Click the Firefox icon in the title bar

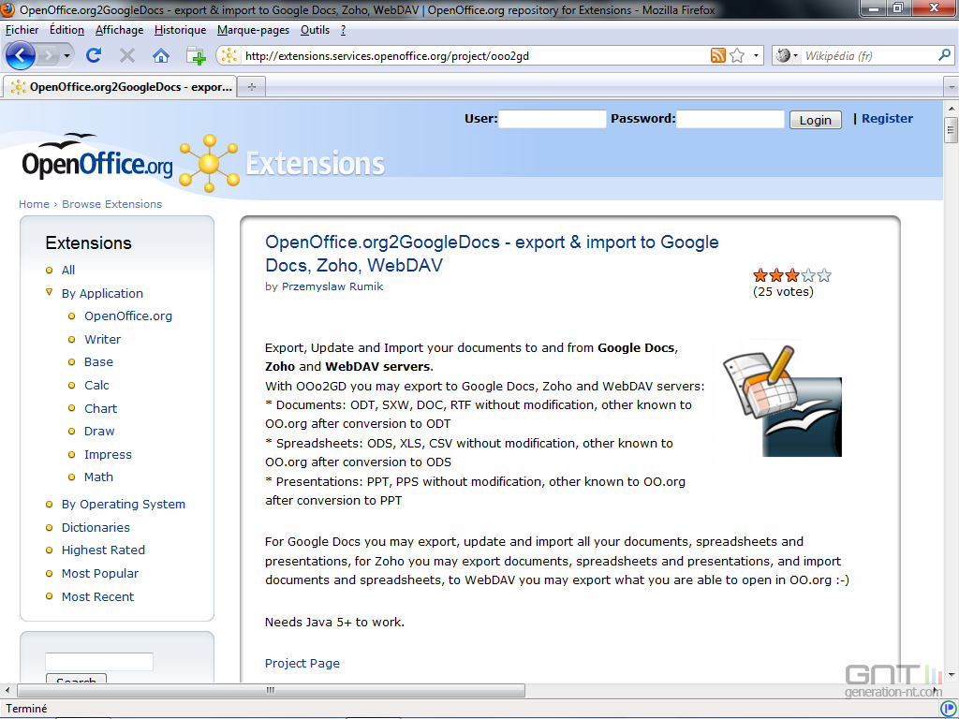(x=7, y=9)
